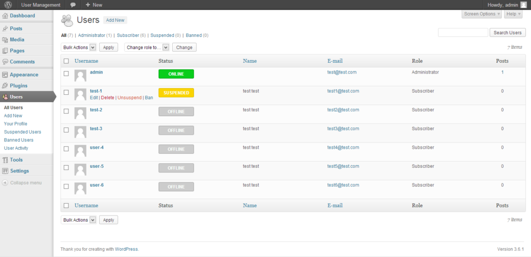Click the Plugins plug icon
531x257 pixels.
pyautogui.click(x=5, y=86)
